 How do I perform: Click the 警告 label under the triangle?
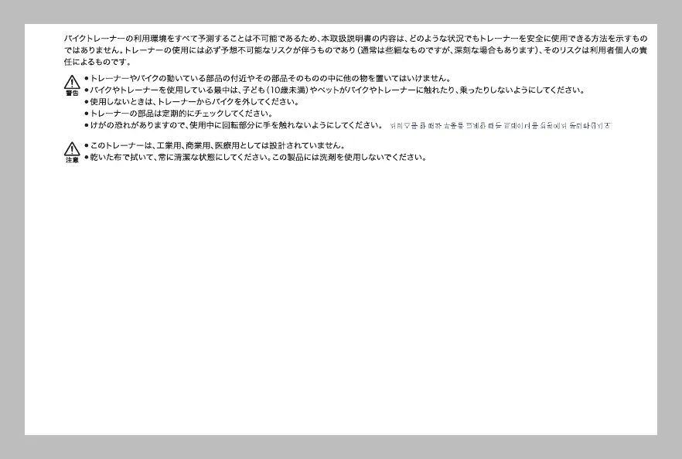tap(72, 93)
